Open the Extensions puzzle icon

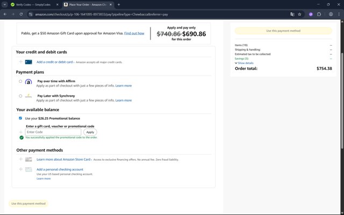(x=319, y=15)
